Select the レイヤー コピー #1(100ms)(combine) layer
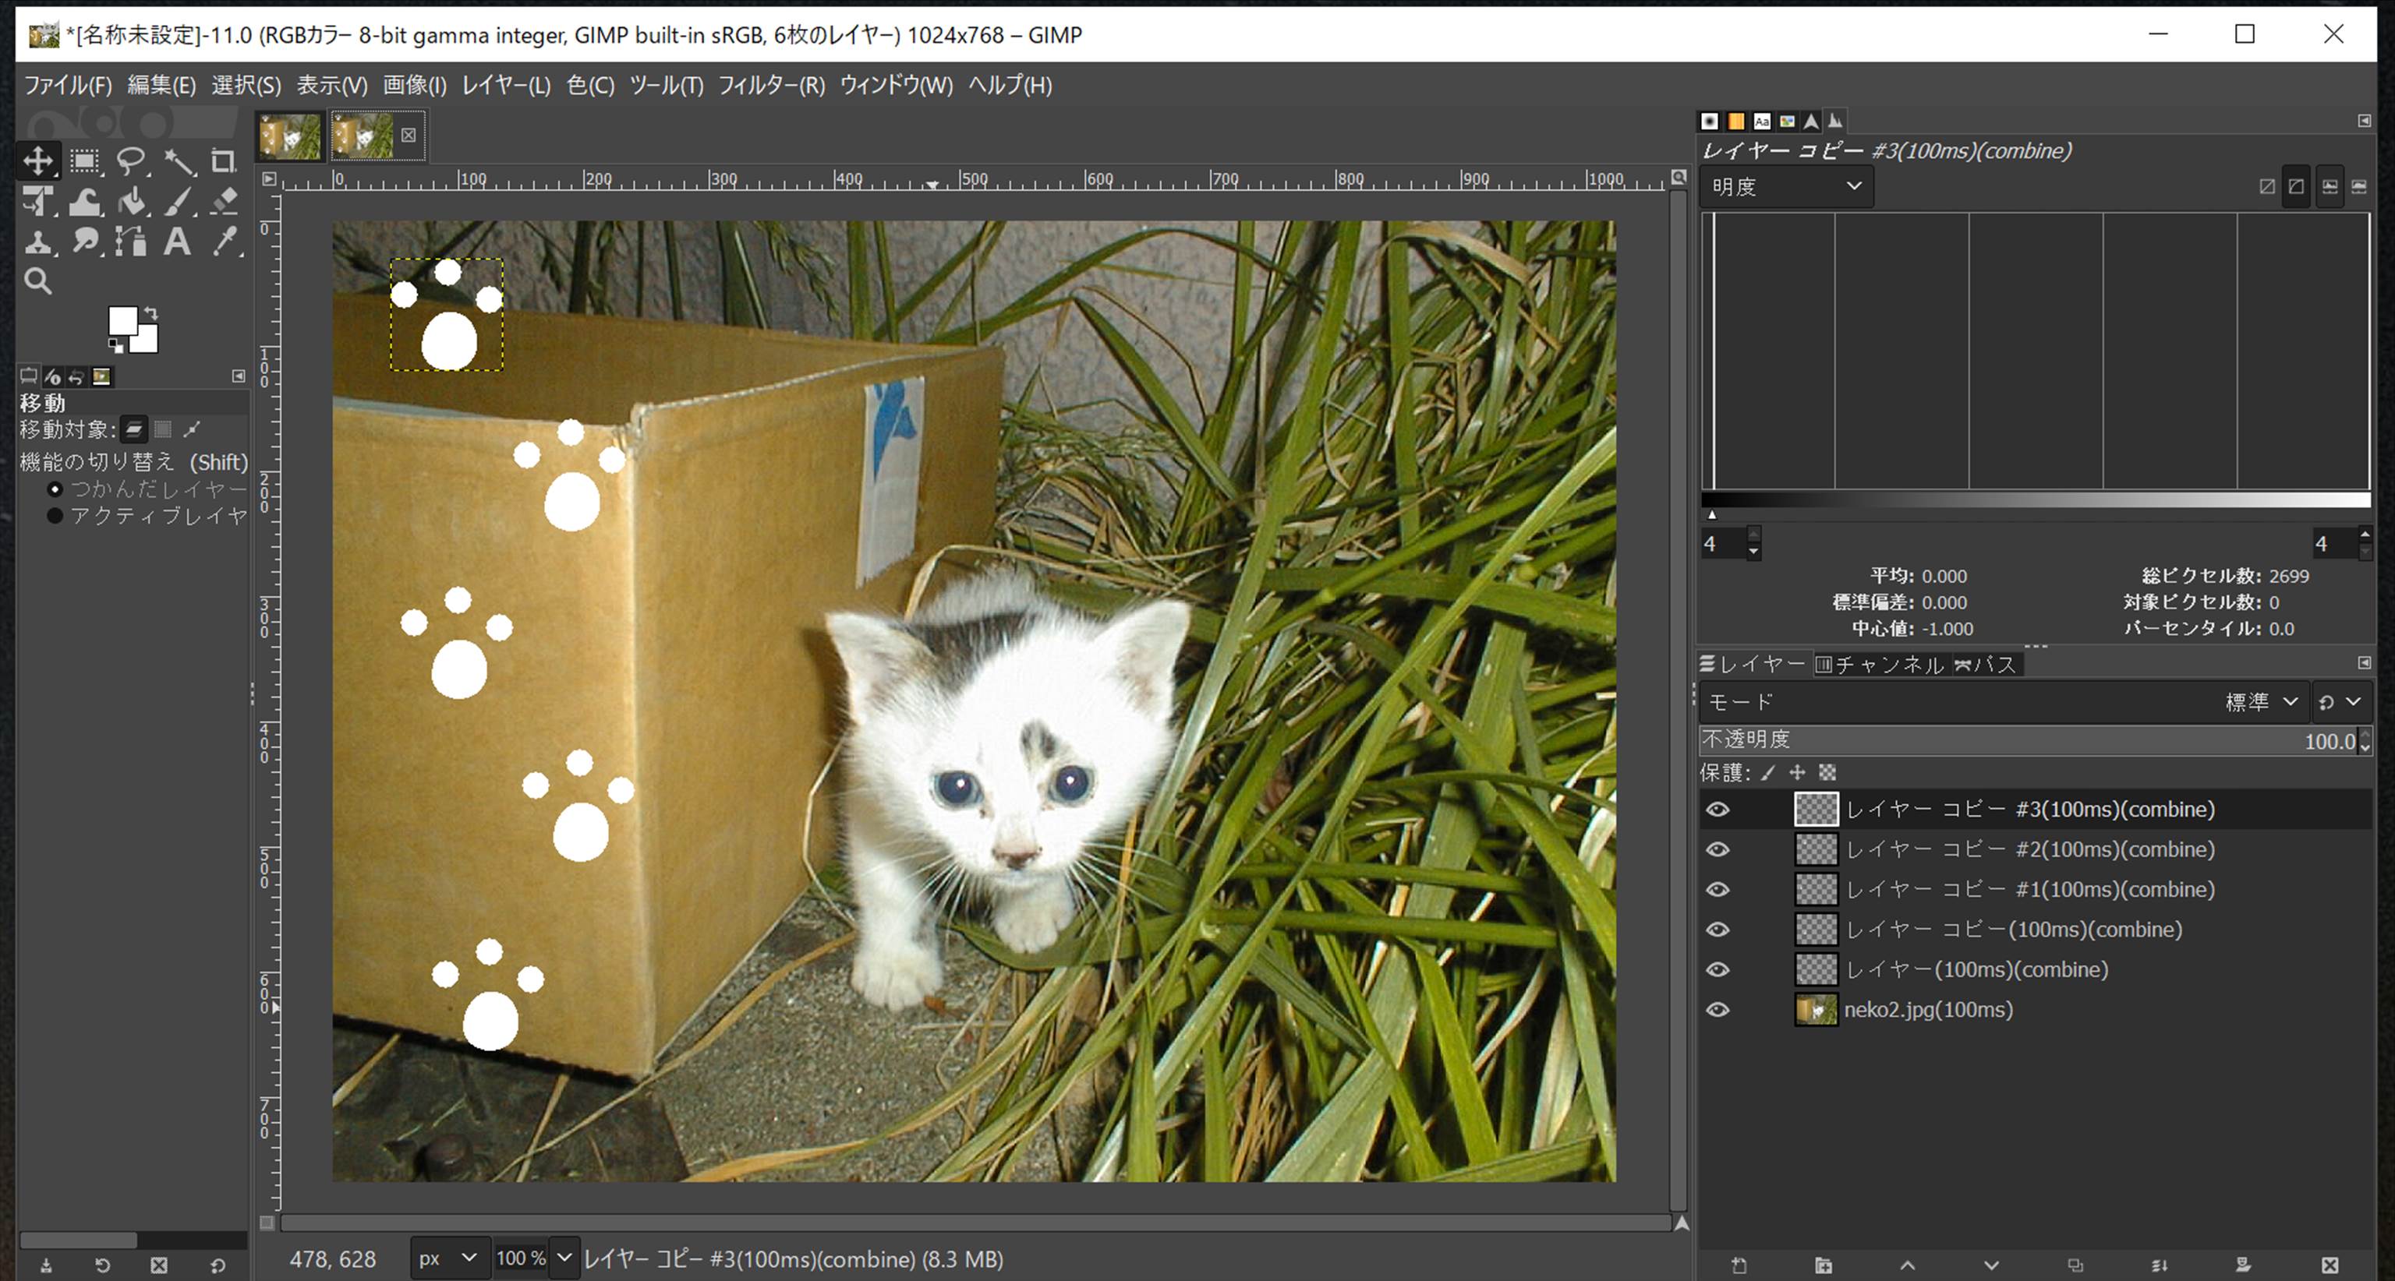Viewport: 2395px width, 1281px height. 2029,890
